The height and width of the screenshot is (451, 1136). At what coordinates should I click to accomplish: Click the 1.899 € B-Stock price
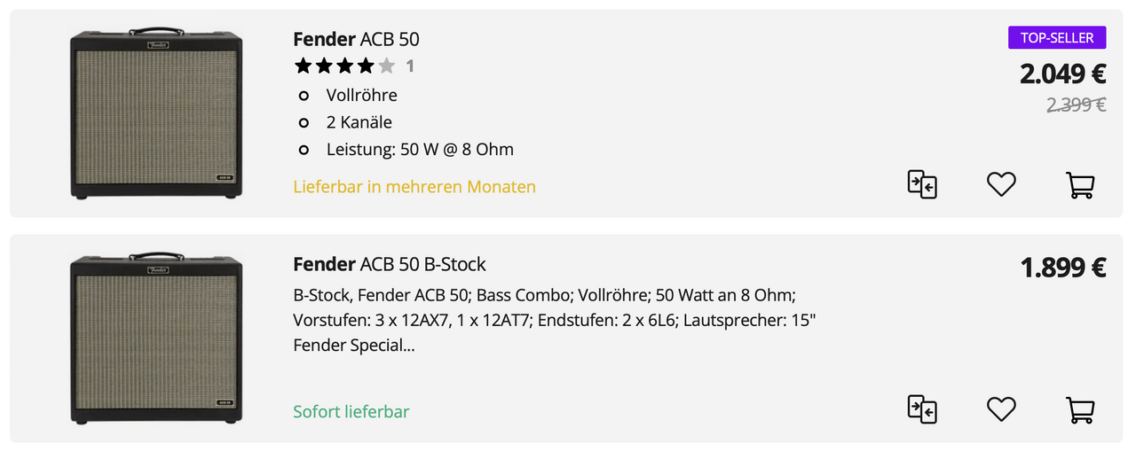click(1062, 267)
